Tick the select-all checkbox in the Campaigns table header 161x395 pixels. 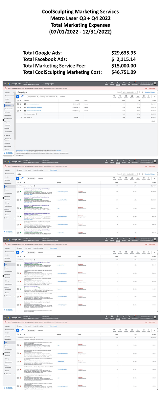pyautogui.click(x=18, y=100)
